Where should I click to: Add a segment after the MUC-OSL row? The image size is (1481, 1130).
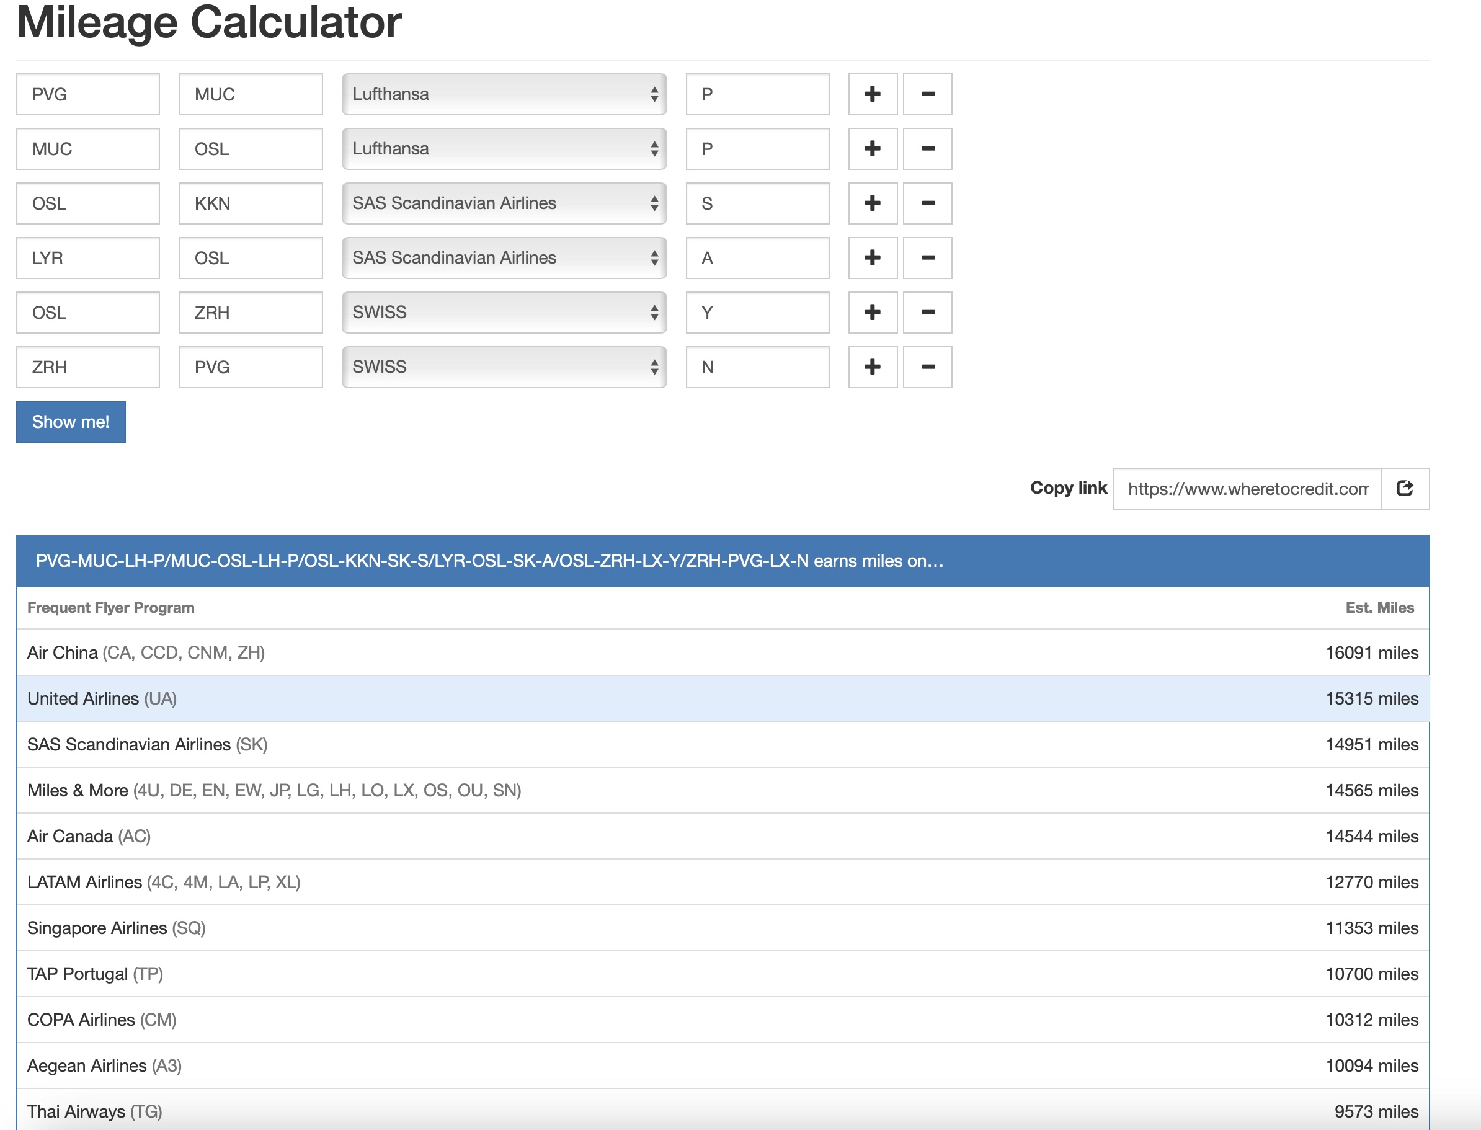873,149
